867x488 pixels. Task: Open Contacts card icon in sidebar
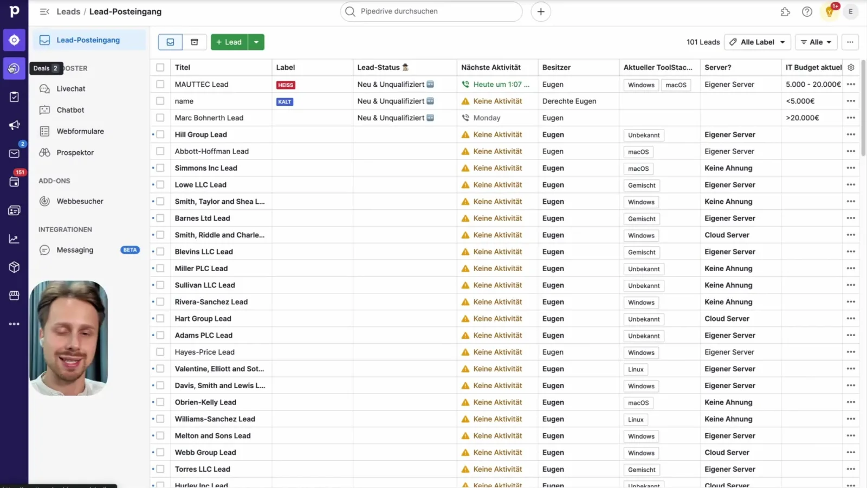[14, 210]
